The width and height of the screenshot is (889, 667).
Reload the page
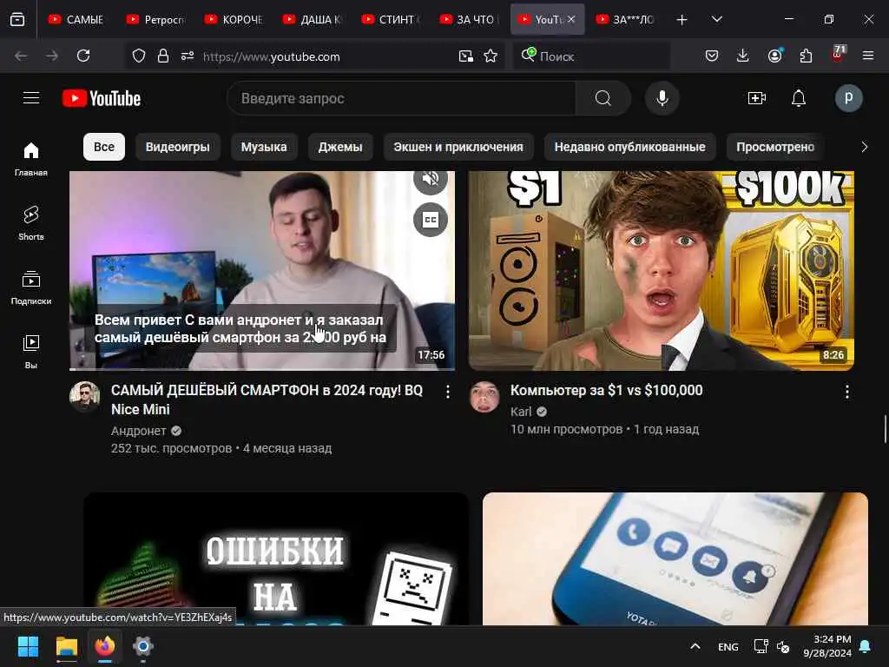tap(83, 56)
